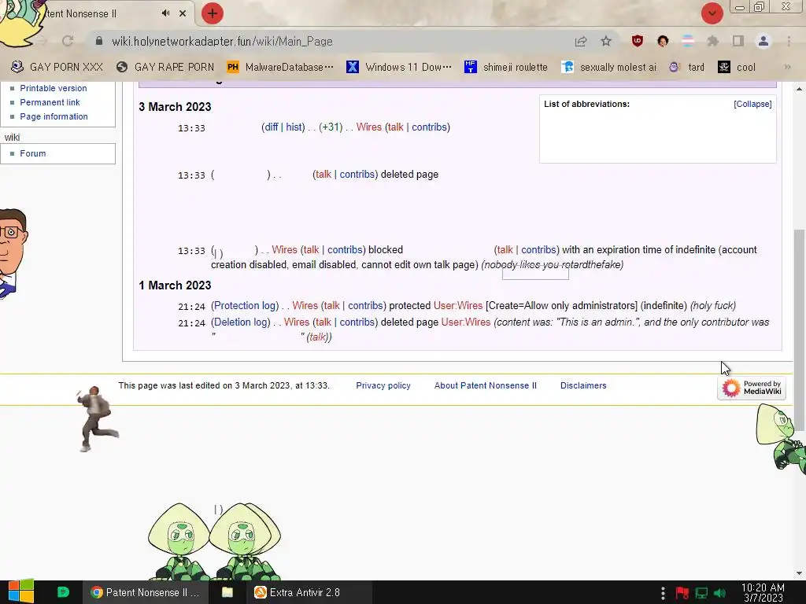Collapse the List of abbreviations box
Screen dimensions: 806x604
point(752,104)
